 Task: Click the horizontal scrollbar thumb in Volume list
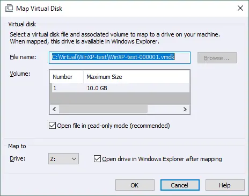coord(103,109)
